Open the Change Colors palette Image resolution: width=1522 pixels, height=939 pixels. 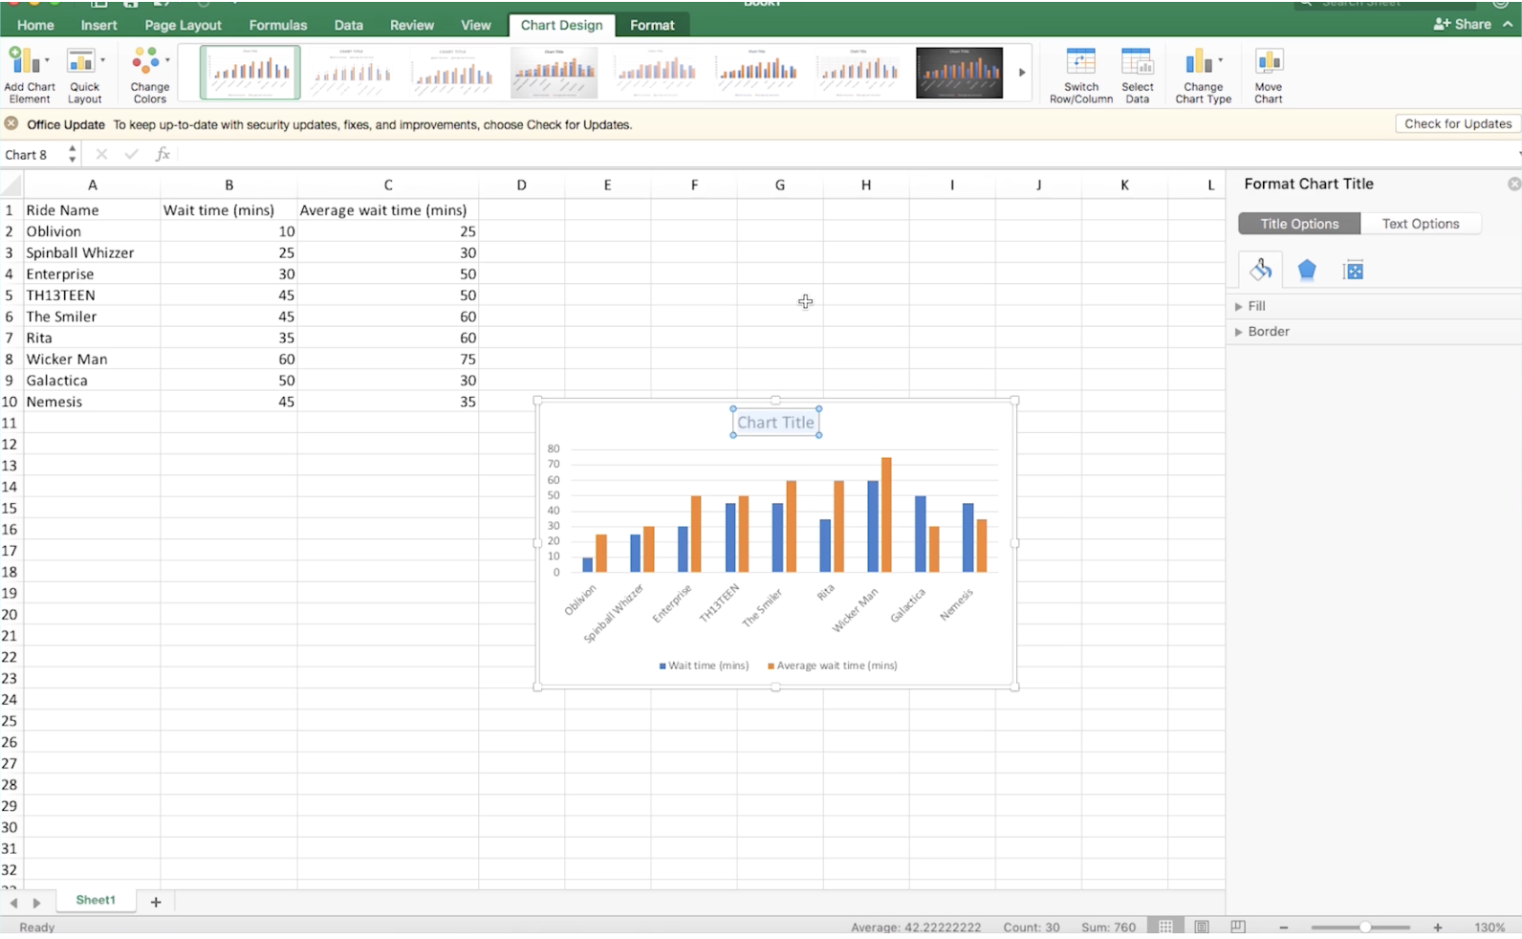[x=149, y=75]
